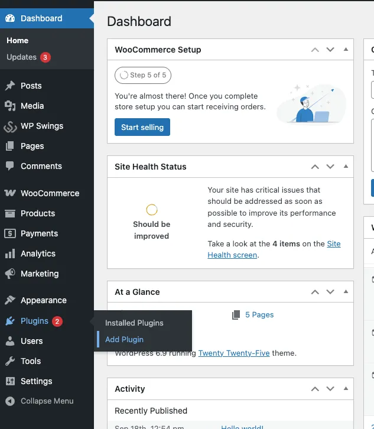Open the Users menu label
This screenshot has height=429, width=374.
32,341
